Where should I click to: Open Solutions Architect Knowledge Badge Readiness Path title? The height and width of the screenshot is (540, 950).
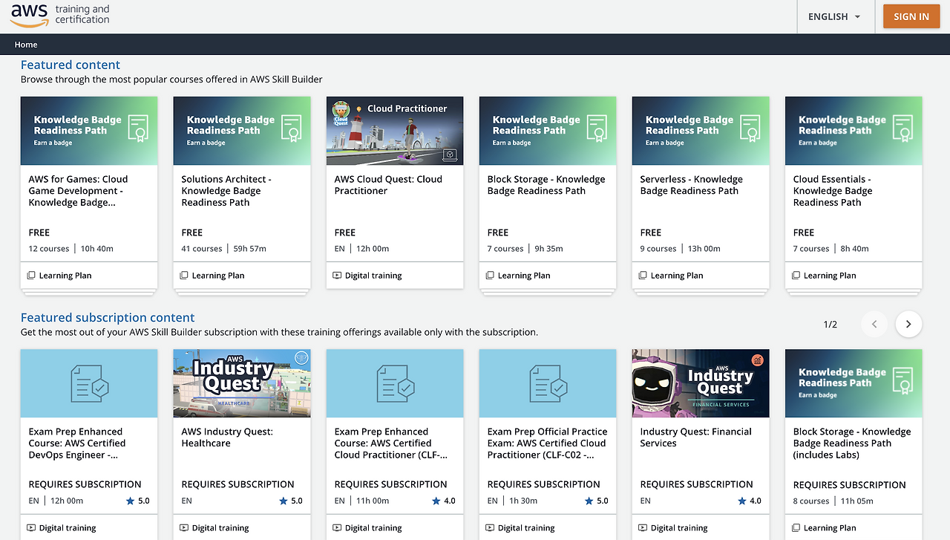(x=226, y=191)
